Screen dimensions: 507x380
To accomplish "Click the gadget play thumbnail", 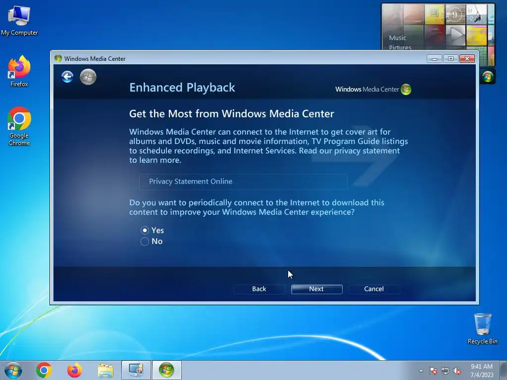I will [456, 35].
